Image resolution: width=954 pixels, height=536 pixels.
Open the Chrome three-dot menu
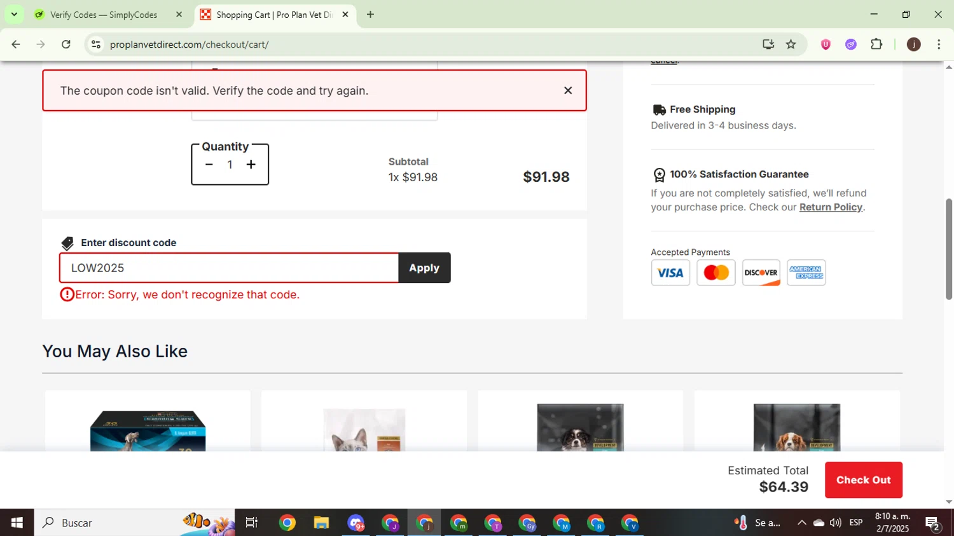[x=939, y=45]
